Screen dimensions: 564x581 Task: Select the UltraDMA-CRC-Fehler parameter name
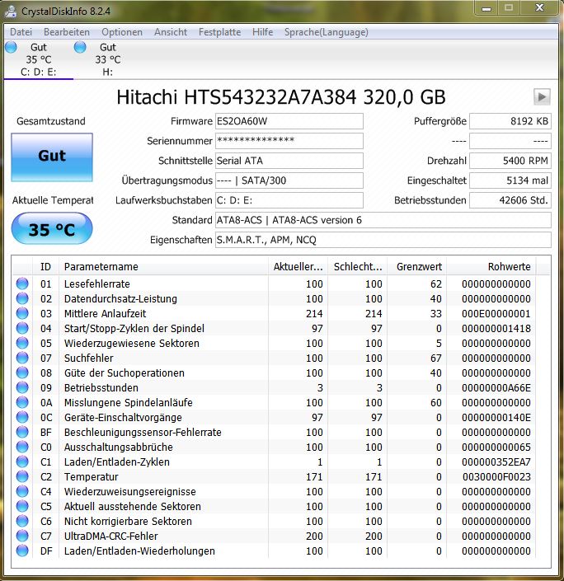(110, 536)
